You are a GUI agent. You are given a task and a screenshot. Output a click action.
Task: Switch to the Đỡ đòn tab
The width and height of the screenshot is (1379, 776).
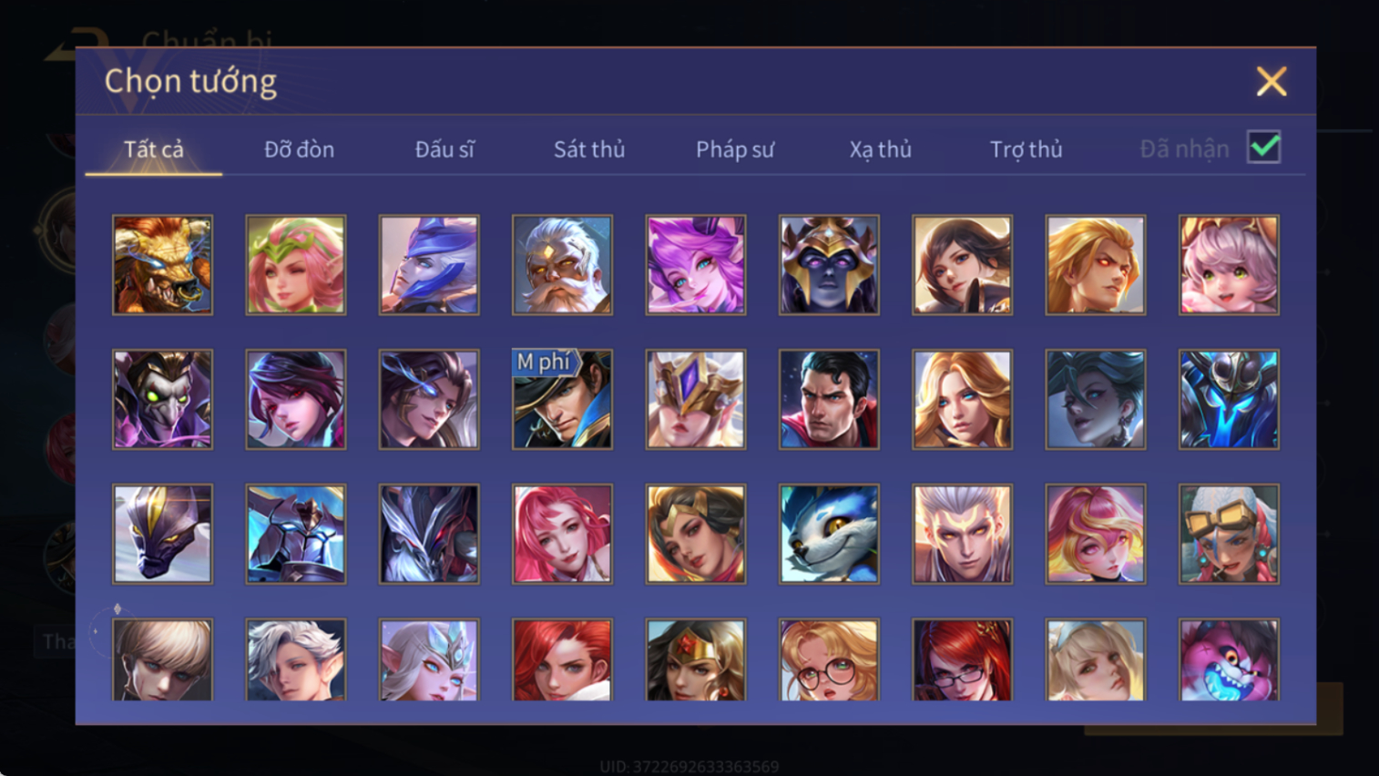click(299, 149)
